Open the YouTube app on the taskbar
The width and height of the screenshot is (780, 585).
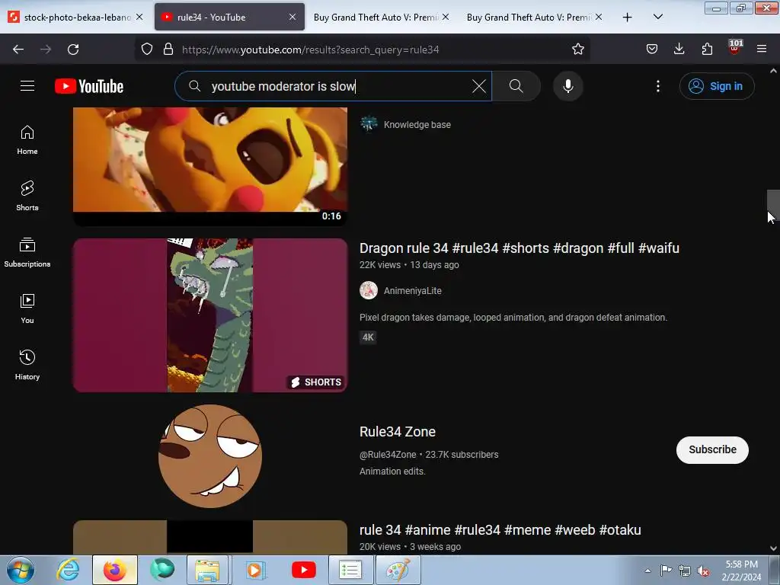(x=303, y=570)
